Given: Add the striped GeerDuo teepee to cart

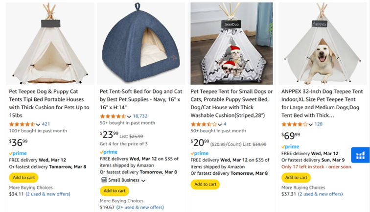Looking at the screenshot, I should coord(205,184).
